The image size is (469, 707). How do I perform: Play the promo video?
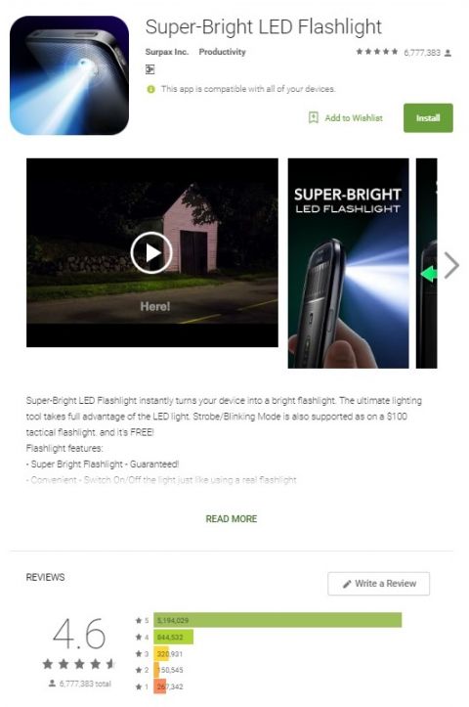point(151,252)
